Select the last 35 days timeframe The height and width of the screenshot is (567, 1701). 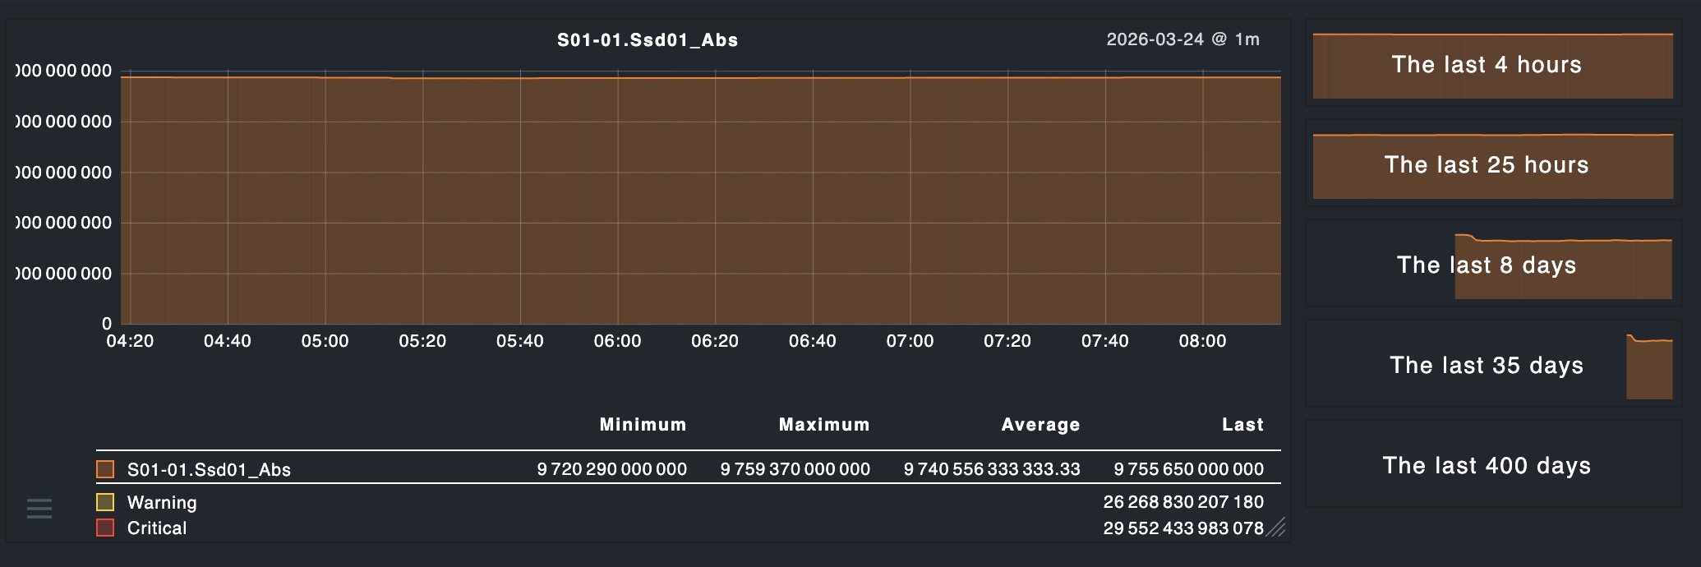point(1492,366)
